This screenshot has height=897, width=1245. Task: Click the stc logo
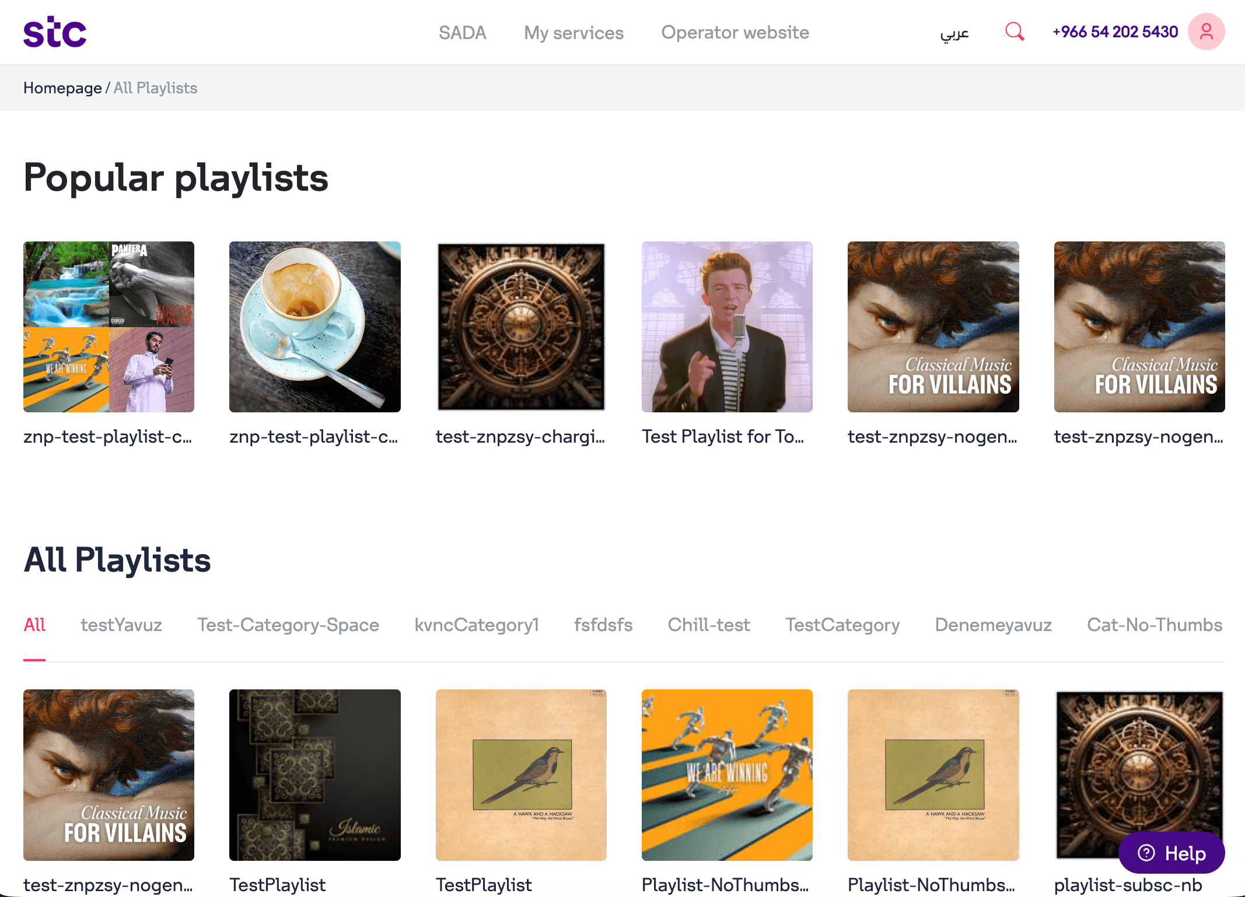[55, 32]
